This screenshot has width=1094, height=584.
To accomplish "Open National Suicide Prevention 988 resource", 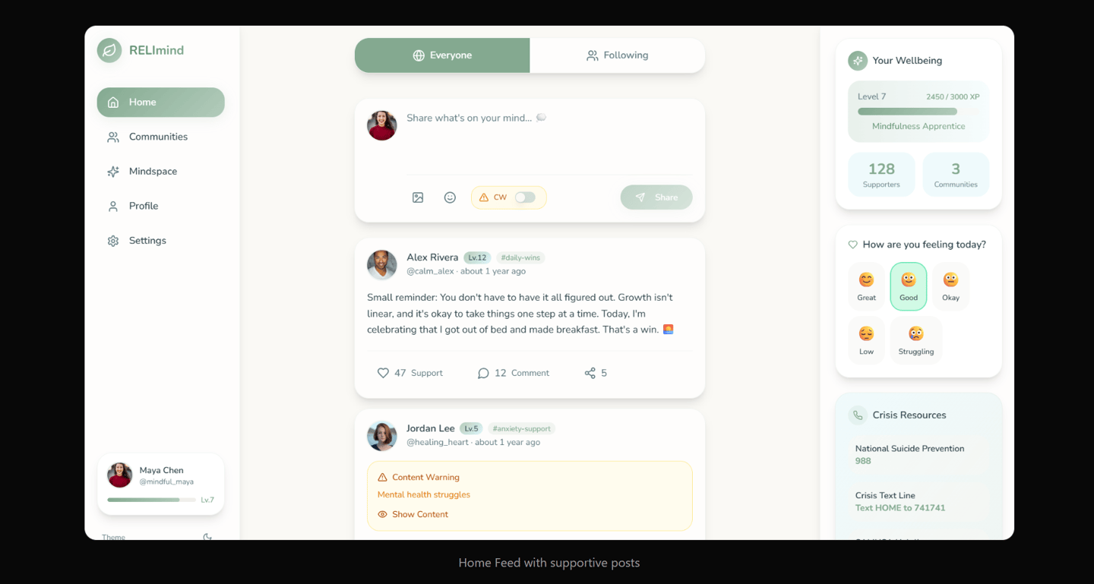I will click(919, 455).
